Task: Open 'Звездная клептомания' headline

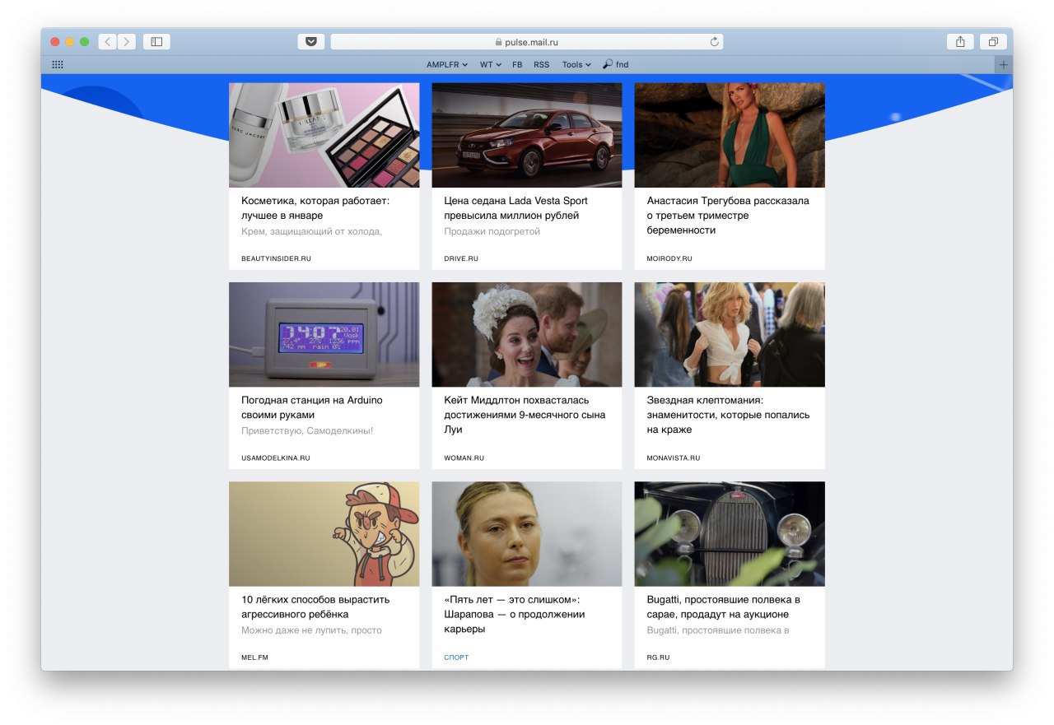Action: click(728, 415)
